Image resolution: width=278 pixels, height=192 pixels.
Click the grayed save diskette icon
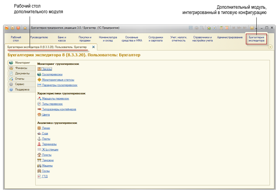(191, 28)
